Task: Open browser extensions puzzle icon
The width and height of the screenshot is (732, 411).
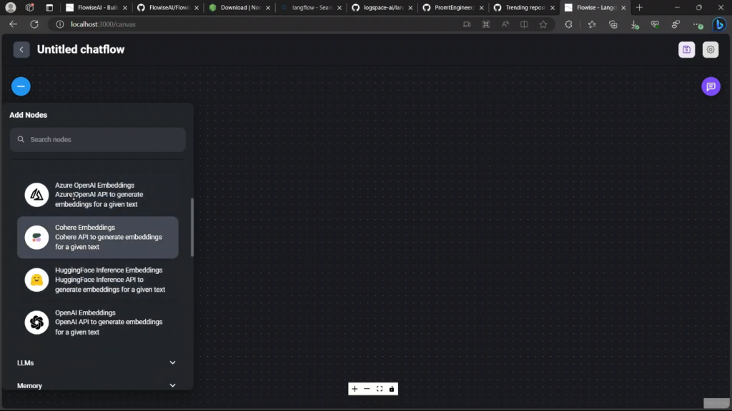Action: pyautogui.click(x=568, y=24)
